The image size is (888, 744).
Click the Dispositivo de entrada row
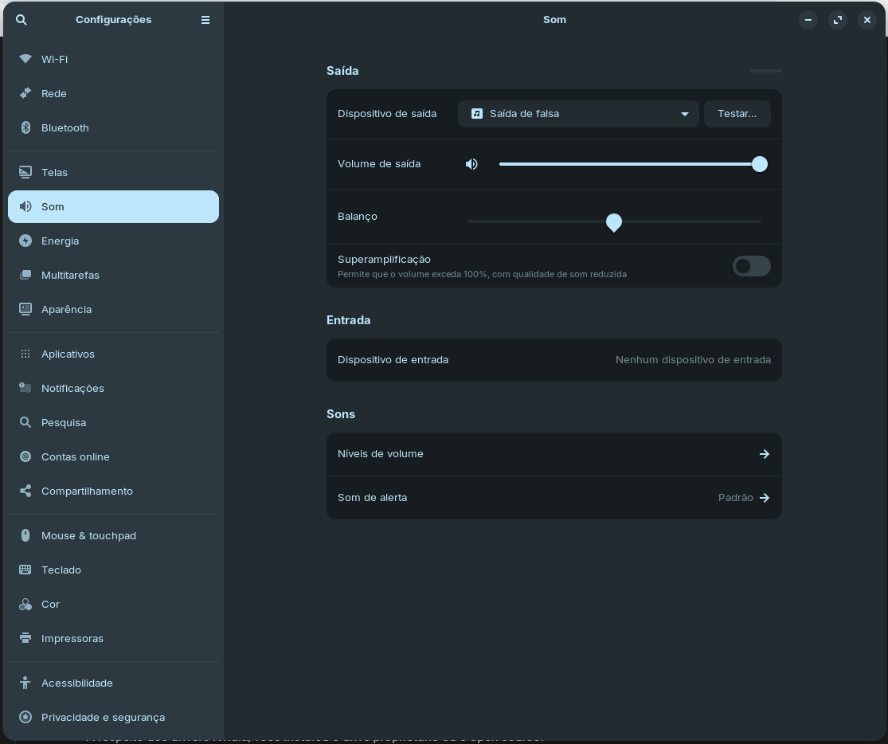coord(554,360)
